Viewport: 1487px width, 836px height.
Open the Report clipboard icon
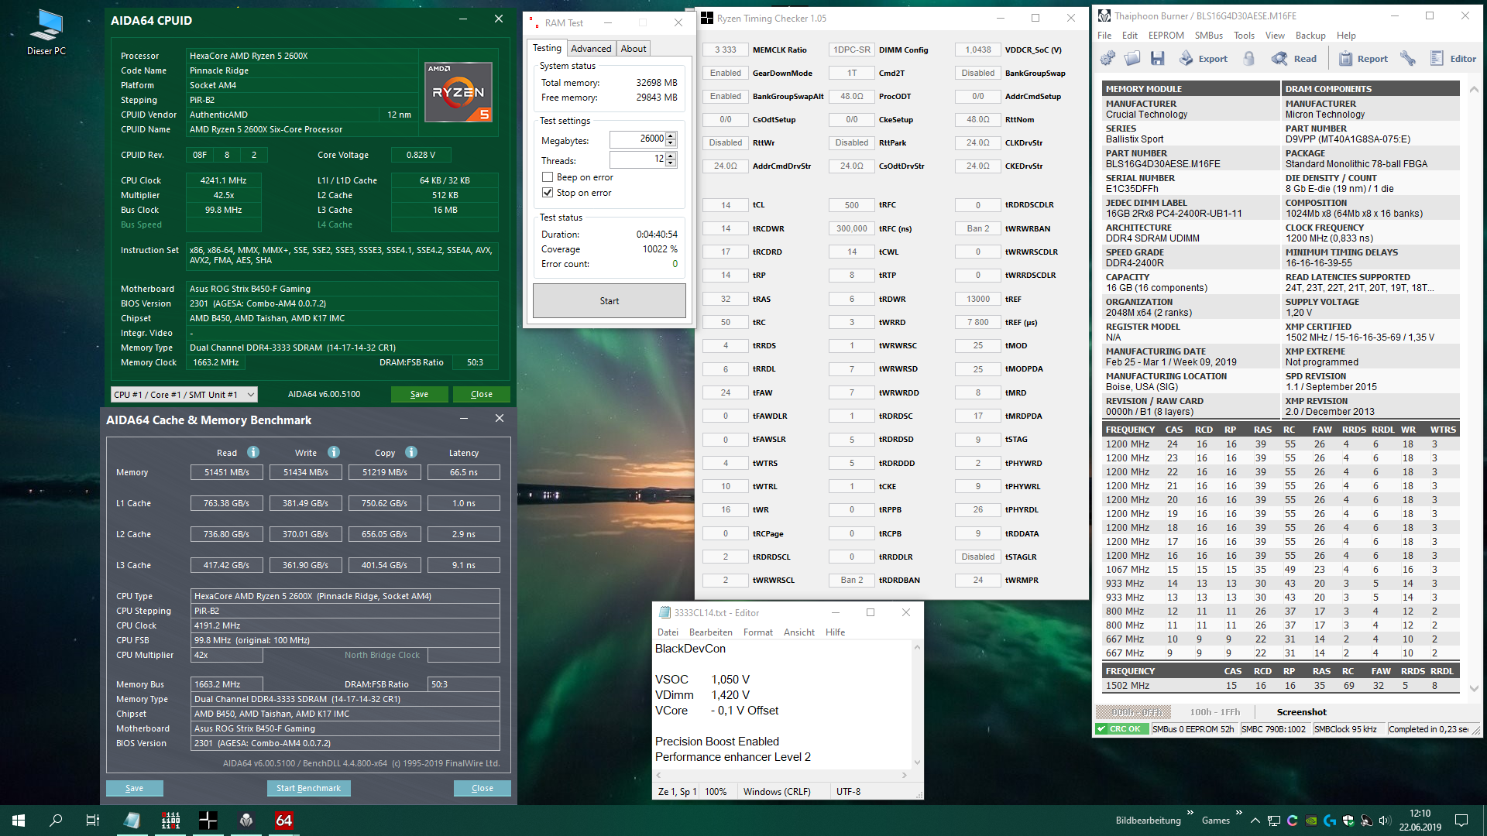coord(1345,58)
